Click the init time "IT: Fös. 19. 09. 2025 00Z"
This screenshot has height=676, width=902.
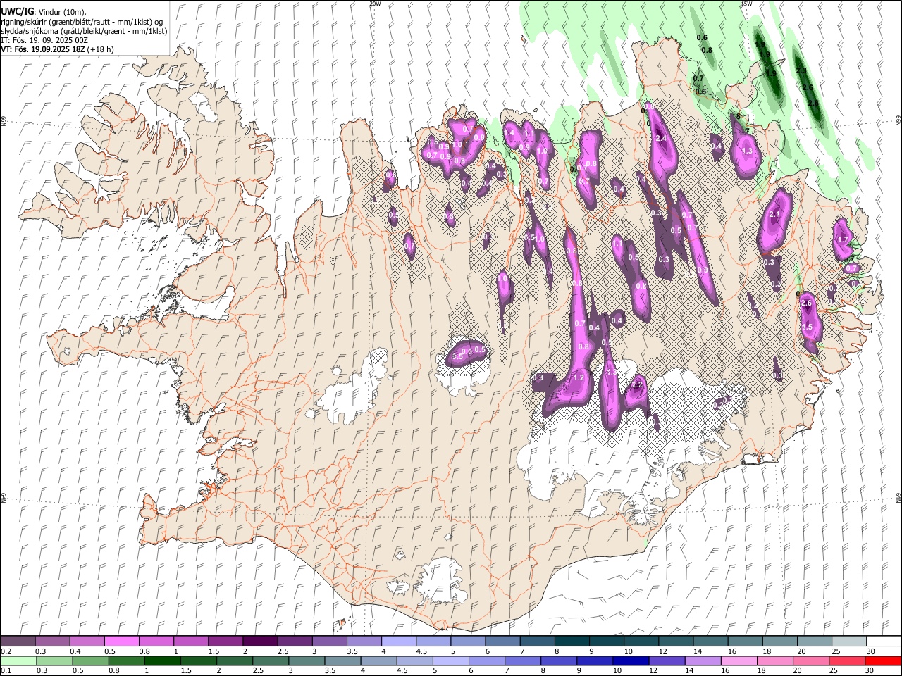[44, 40]
